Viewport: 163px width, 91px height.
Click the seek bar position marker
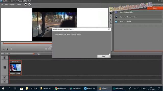pos(3,43)
